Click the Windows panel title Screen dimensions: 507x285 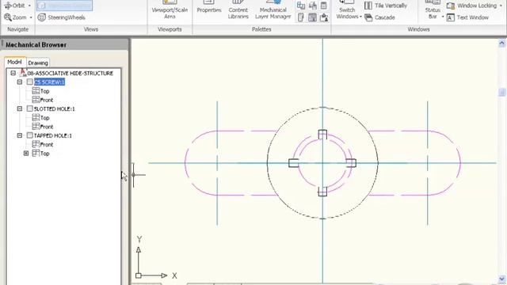(x=418, y=29)
